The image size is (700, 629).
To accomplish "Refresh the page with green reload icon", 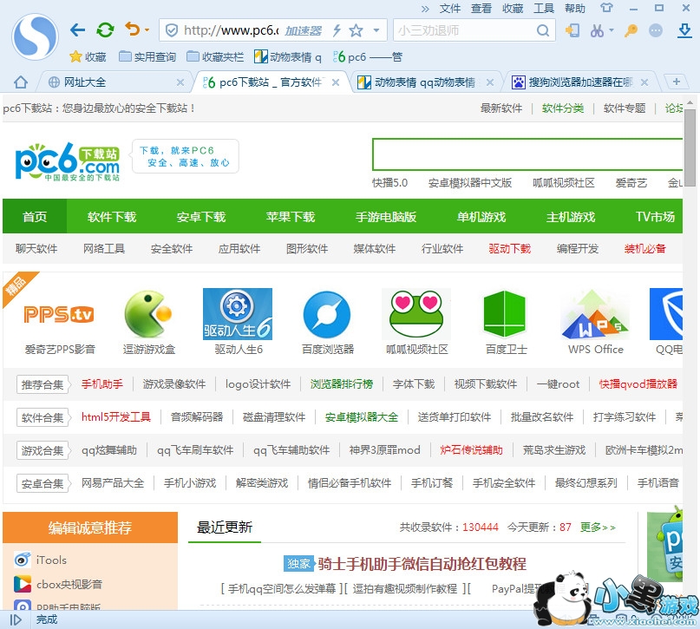I will (x=105, y=30).
